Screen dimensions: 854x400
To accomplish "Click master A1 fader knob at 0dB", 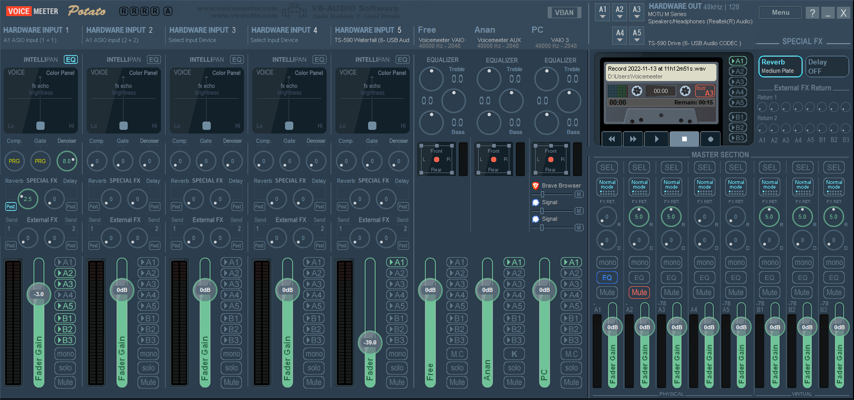I will coord(613,327).
